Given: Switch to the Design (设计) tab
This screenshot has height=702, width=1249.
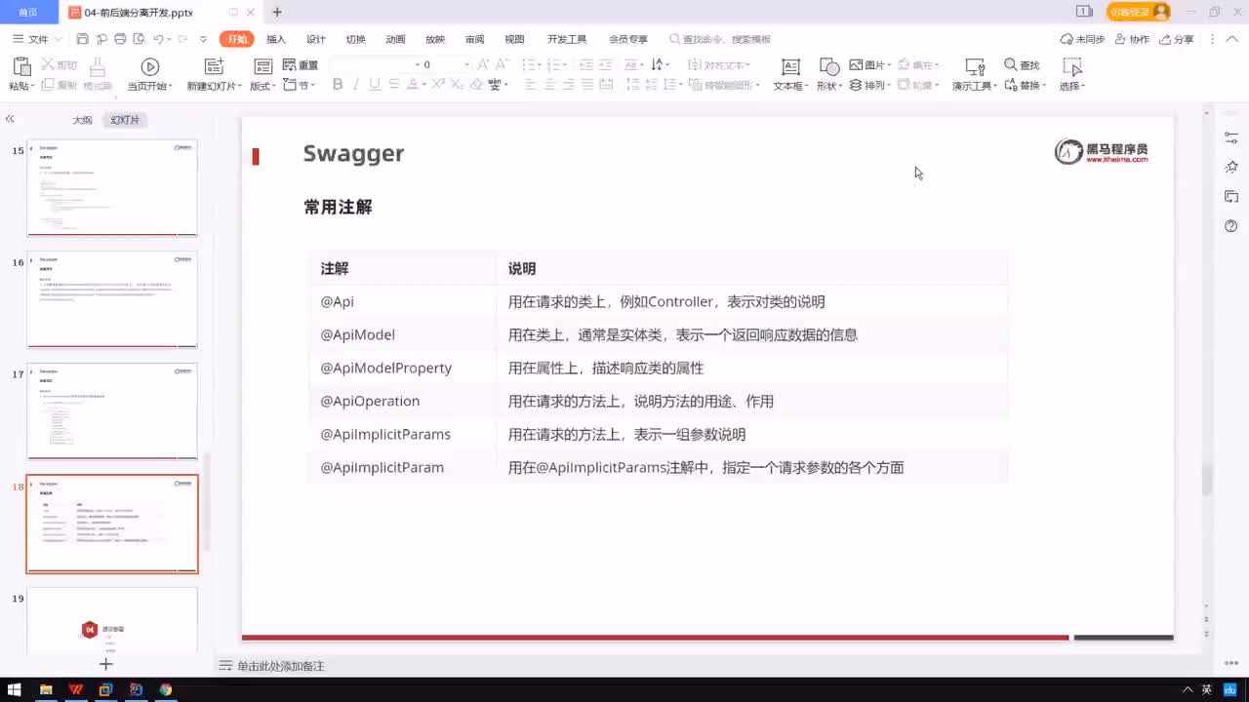Looking at the screenshot, I should coord(316,39).
